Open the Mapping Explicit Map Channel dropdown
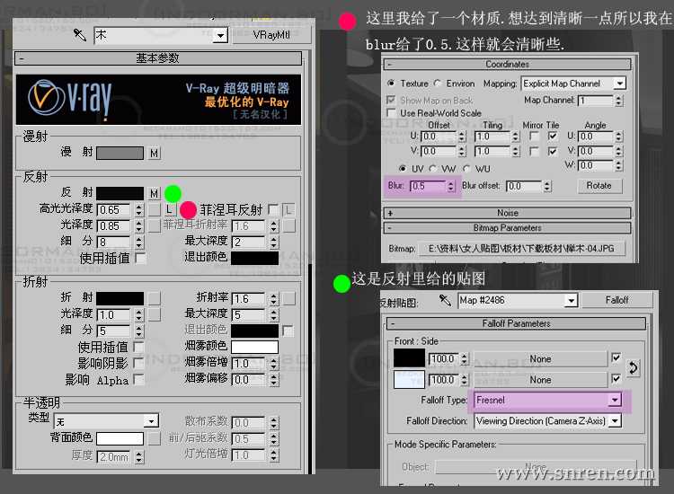674x494 pixels. (x=619, y=84)
